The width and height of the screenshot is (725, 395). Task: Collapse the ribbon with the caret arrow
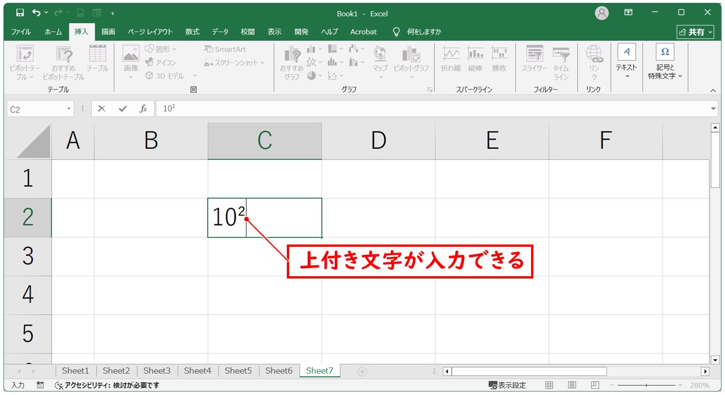pos(713,90)
